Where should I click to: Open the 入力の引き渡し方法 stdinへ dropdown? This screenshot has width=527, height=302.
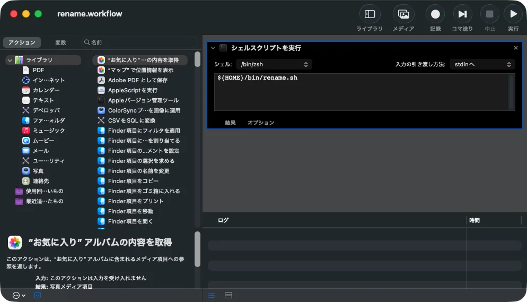[x=482, y=64]
